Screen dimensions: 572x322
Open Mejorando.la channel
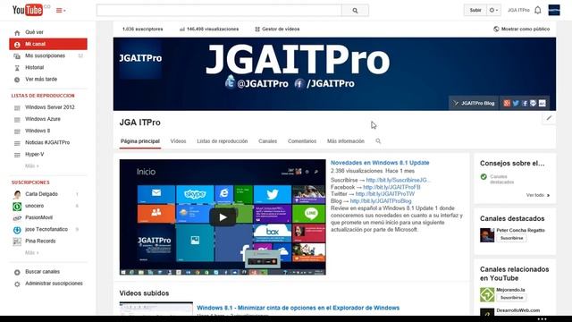(x=510, y=290)
